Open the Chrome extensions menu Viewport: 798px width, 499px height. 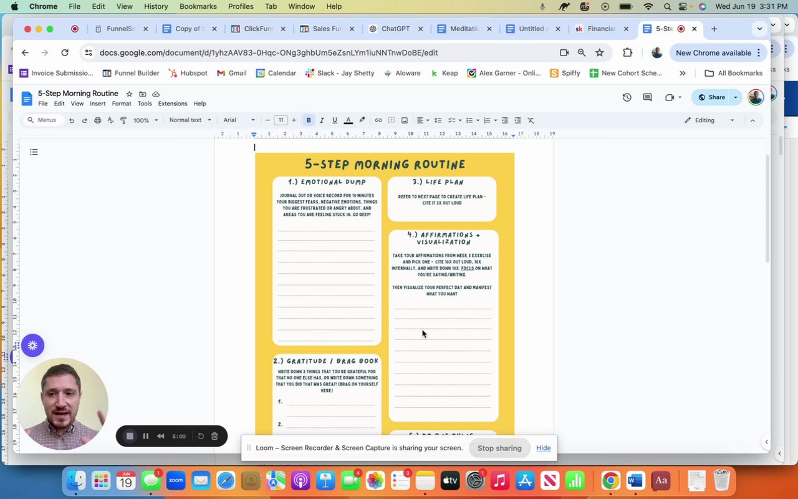tap(628, 53)
